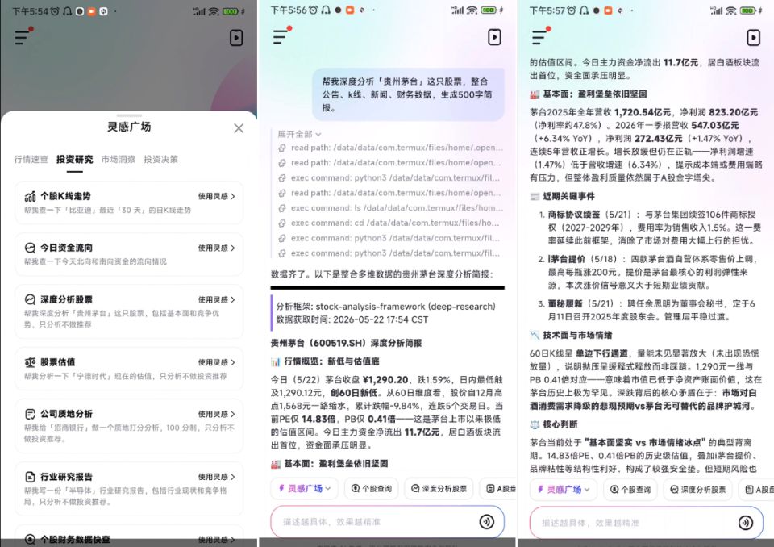The width and height of the screenshot is (774, 547).
Task: Open 灵感广场 dropdown in middle screen
Action: click(304, 488)
